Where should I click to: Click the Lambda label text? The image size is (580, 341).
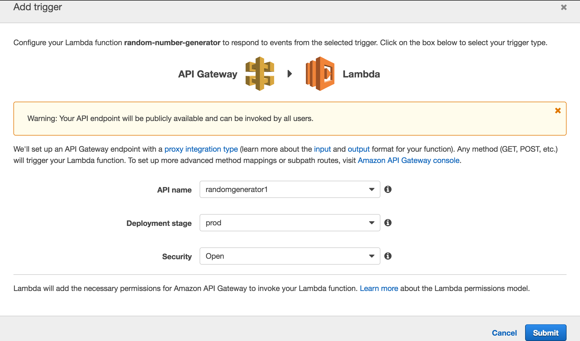361,74
